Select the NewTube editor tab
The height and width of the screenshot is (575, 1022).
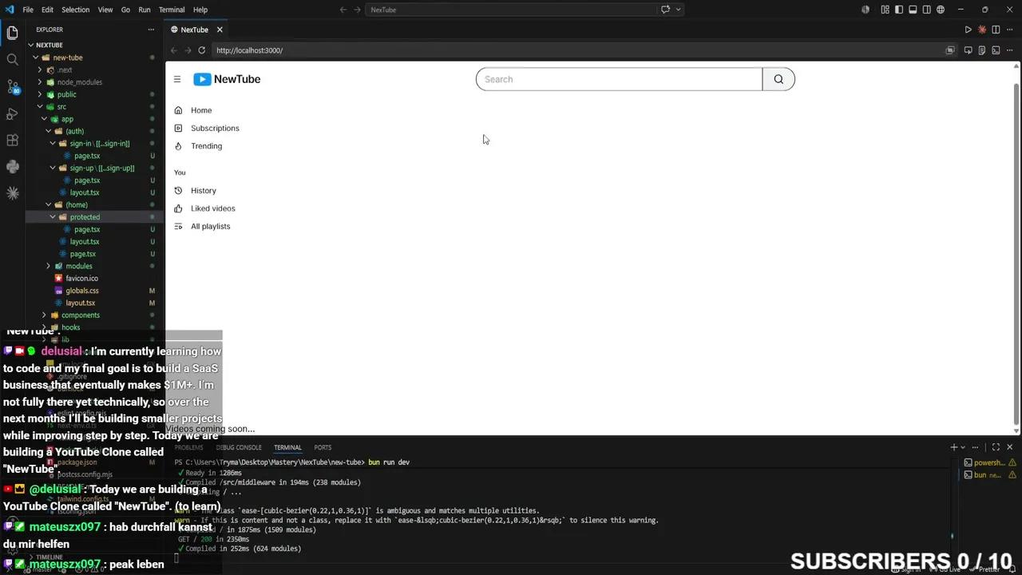[x=196, y=30]
